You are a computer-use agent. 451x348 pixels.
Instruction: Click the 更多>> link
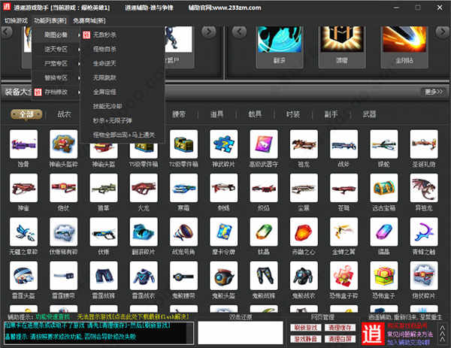point(434,92)
